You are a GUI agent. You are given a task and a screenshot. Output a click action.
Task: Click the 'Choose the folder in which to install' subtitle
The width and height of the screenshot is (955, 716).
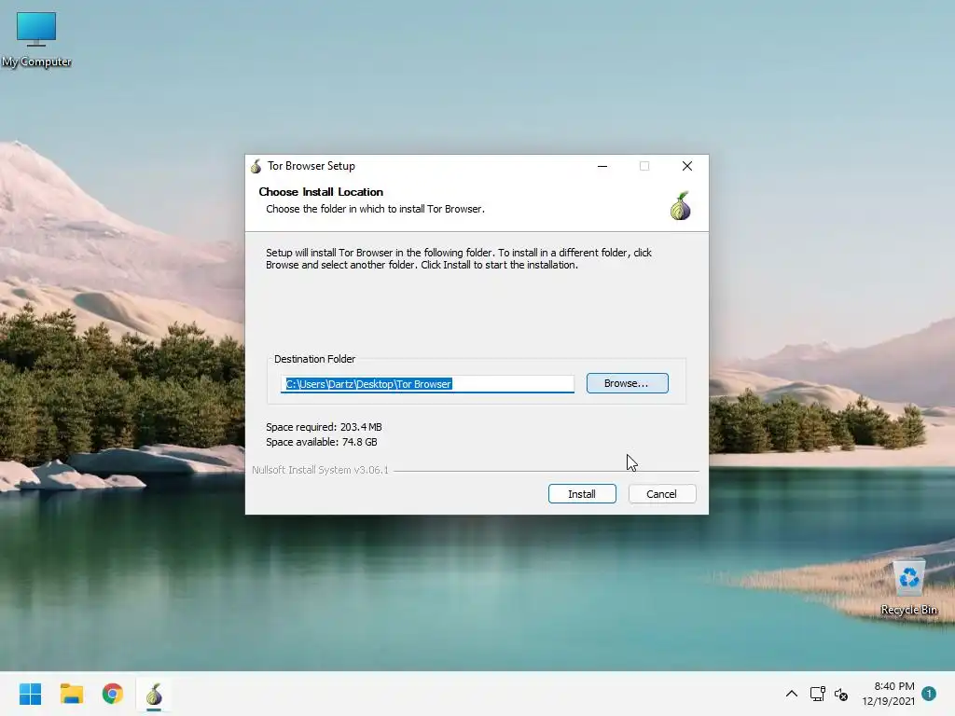(375, 209)
